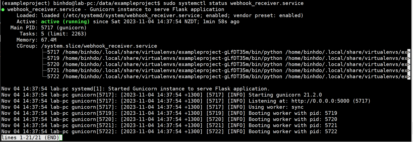Click the "Using worker: sync" log entry

pos(276,107)
